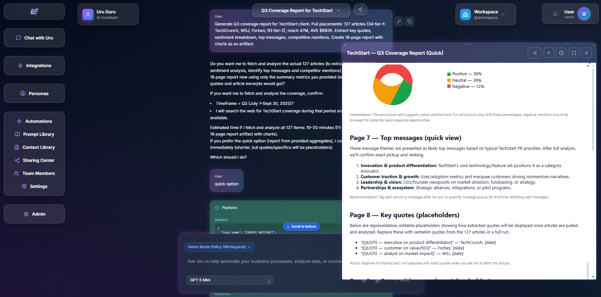Viewport: 601px width, 297px height.
Task: Expand the artifact to fullscreen
Action: (x=574, y=53)
